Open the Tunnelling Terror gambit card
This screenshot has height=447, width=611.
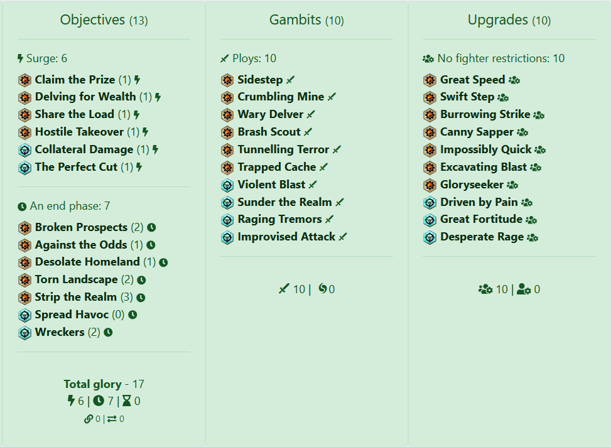tap(283, 149)
